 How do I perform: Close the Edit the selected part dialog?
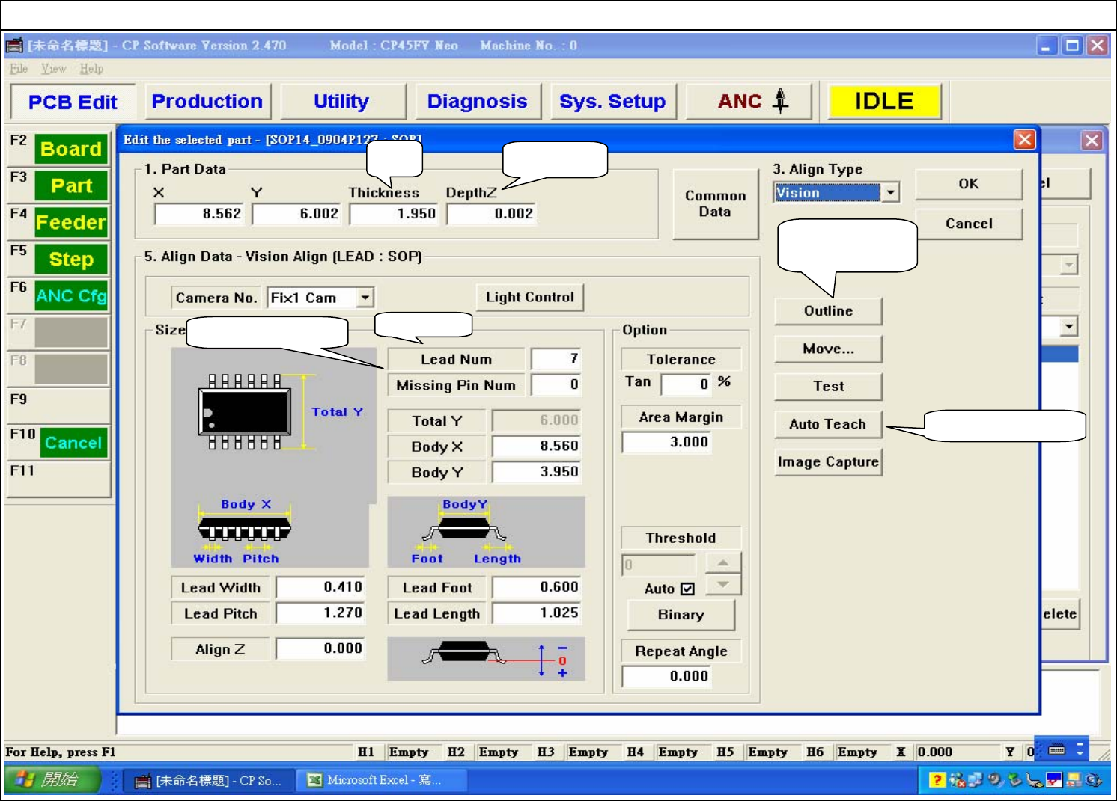pyautogui.click(x=1024, y=140)
